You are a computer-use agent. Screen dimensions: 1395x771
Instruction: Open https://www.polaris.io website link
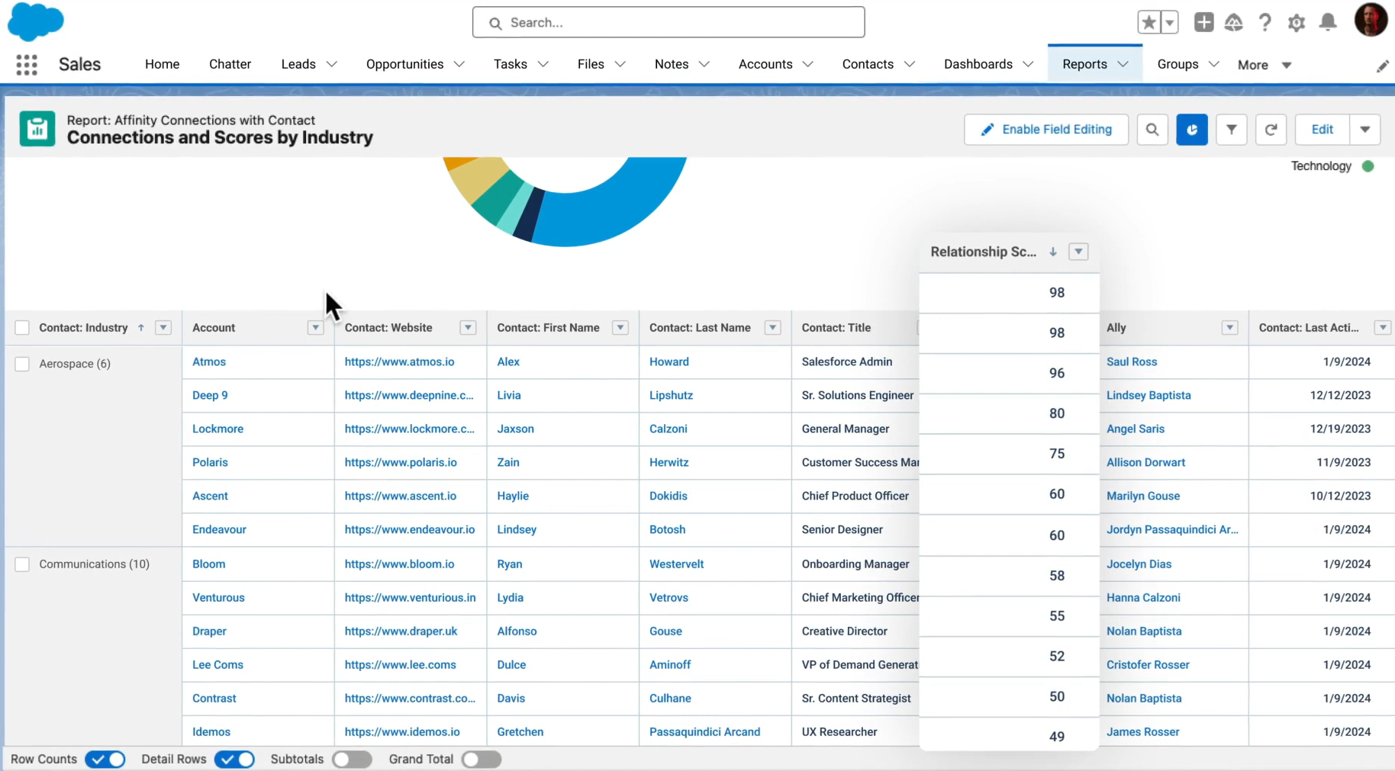(x=401, y=462)
